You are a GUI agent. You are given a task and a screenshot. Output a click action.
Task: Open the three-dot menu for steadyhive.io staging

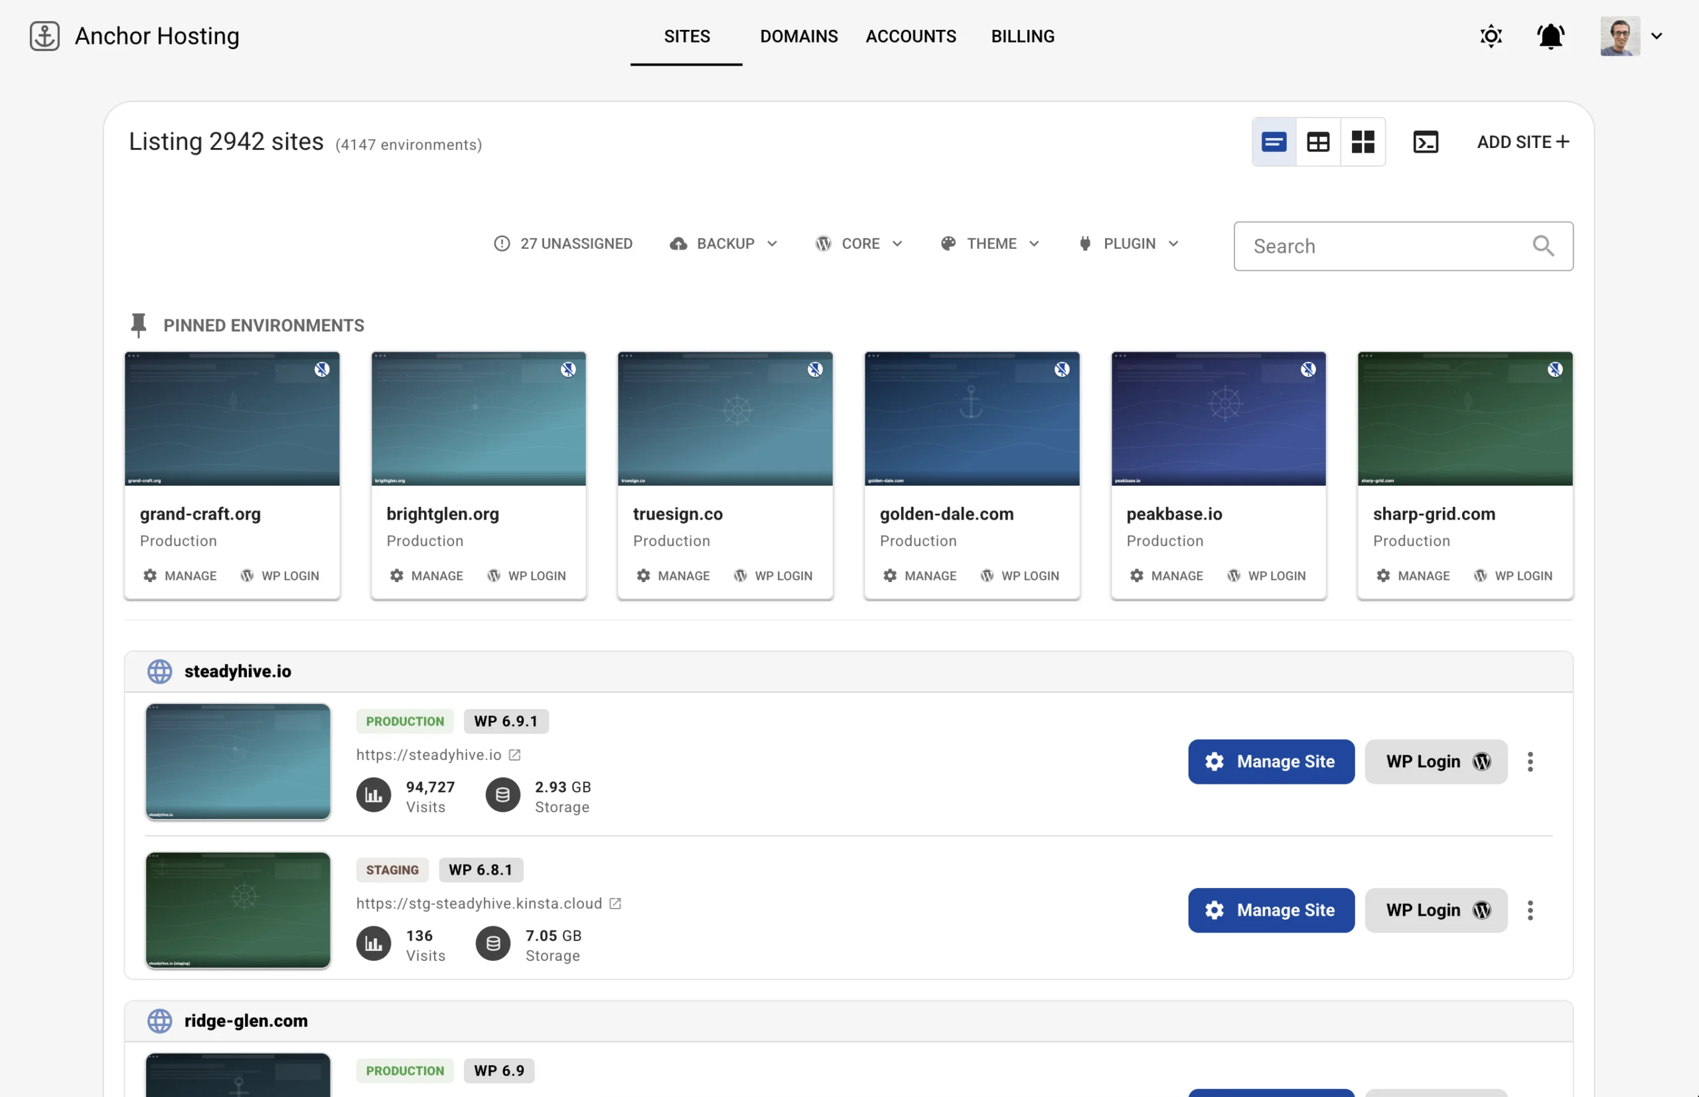click(x=1530, y=910)
